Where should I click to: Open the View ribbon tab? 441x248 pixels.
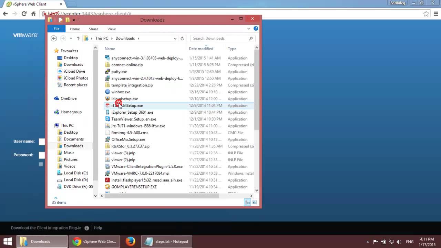click(112, 29)
